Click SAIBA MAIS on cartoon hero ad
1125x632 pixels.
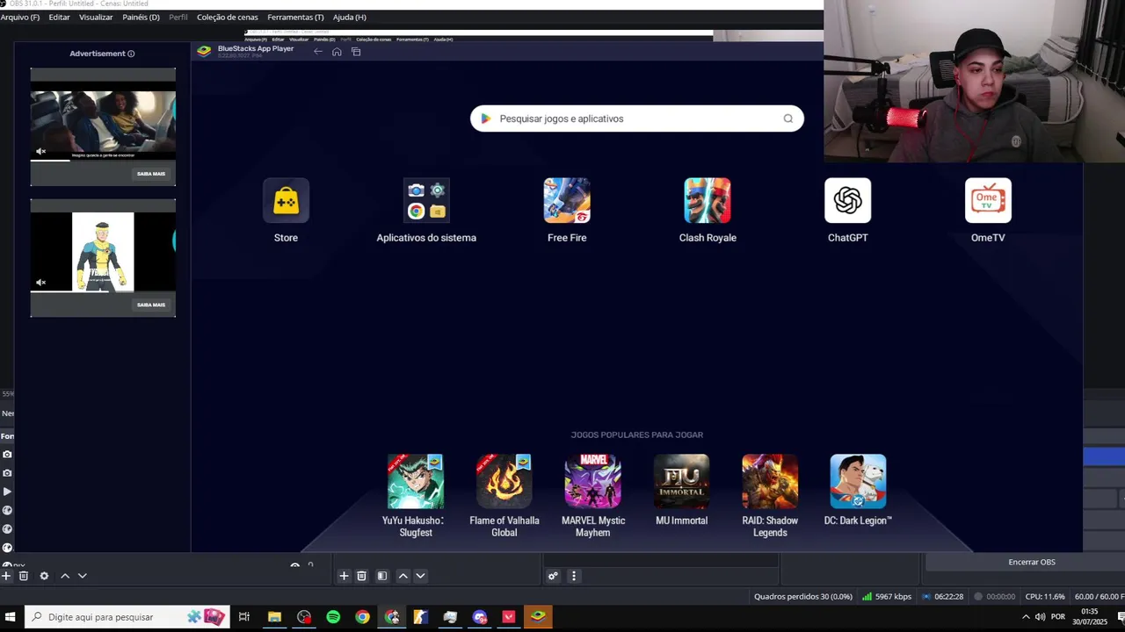(x=151, y=305)
